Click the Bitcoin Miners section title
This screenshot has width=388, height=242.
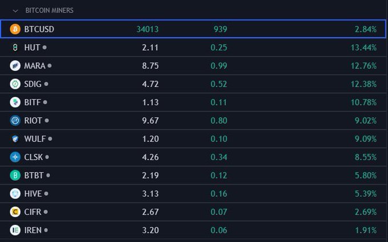pyautogui.click(x=49, y=10)
